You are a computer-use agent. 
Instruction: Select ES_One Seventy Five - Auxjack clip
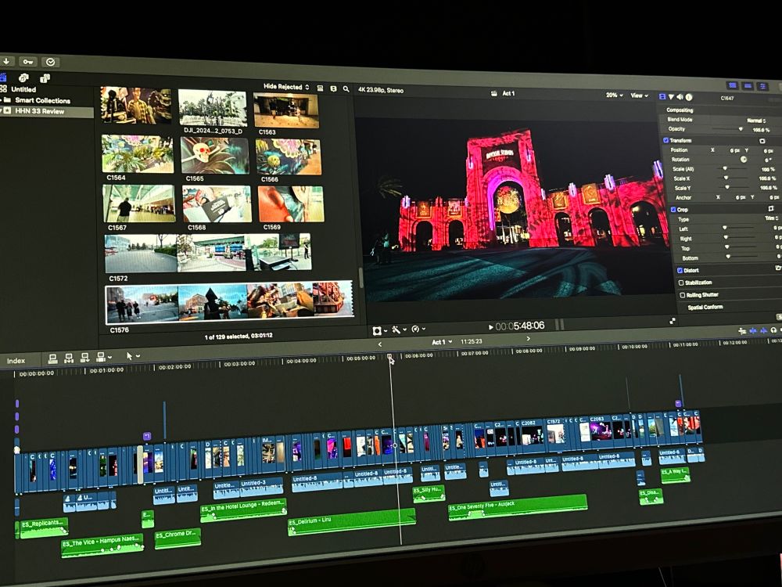[x=517, y=506]
